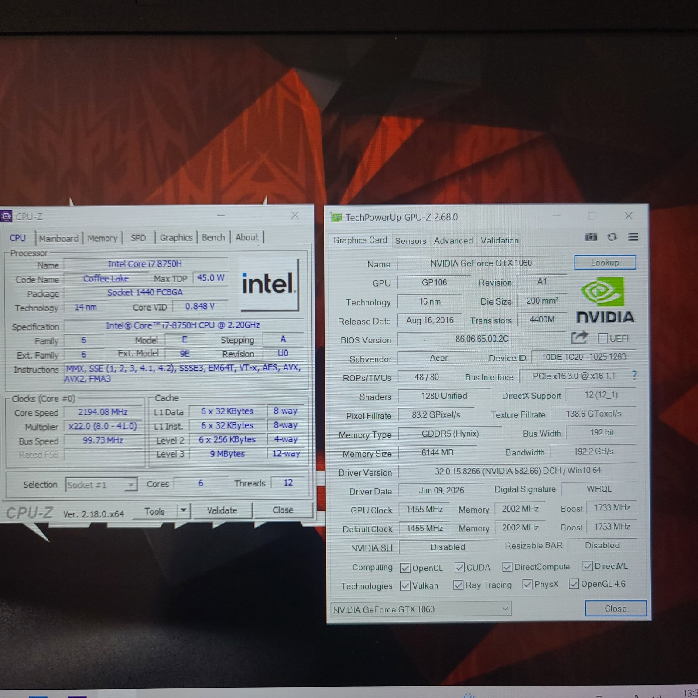Open the Advanced tab in GPU-Z
Image resolution: width=698 pixels, height=698 pixels.
453,241
